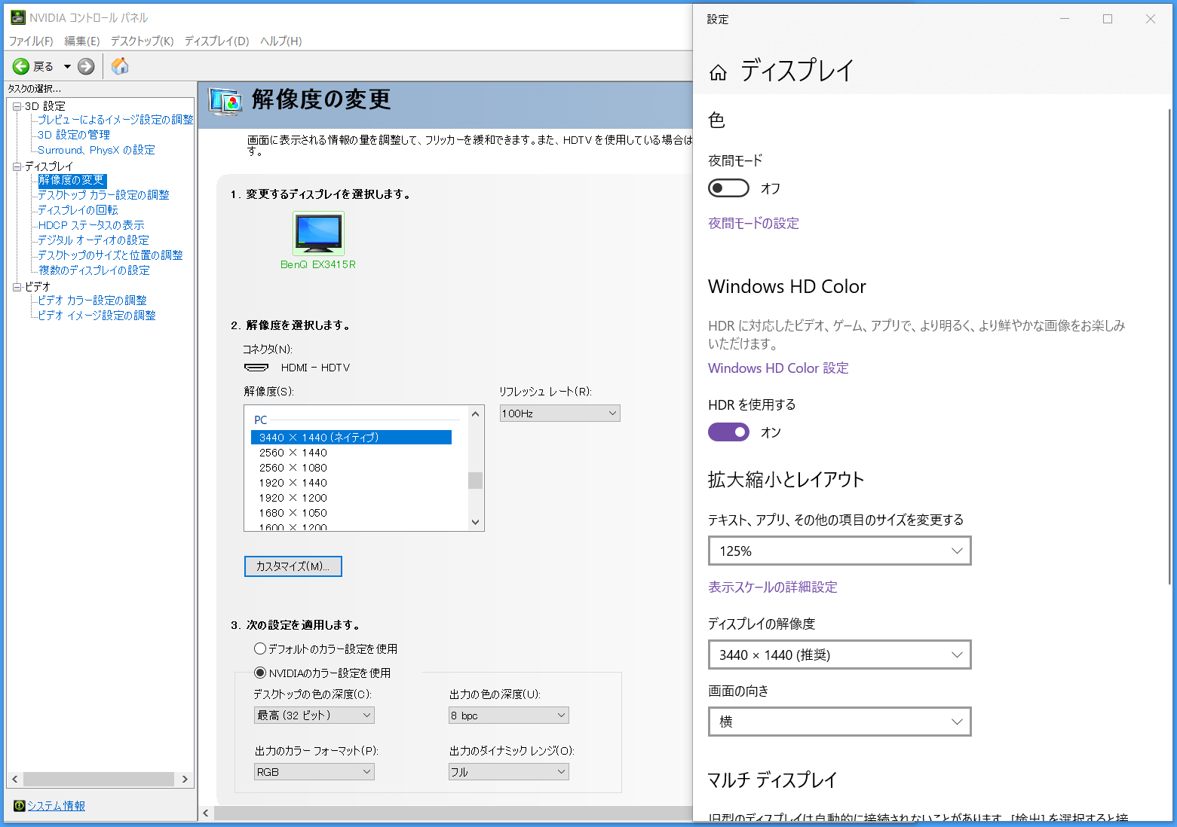Select resolution 1680 × 1050
Viewport: 1177px width, 827px height.
coord(293,513)
